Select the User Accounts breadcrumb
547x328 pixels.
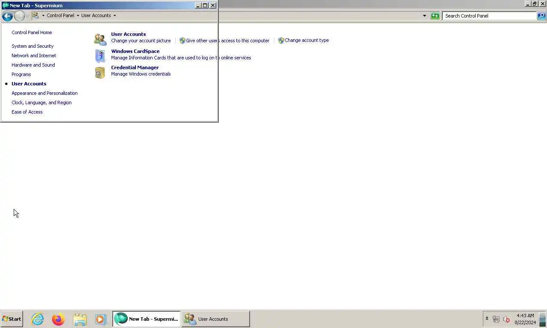pyautogui.click(x=96, y=15)
